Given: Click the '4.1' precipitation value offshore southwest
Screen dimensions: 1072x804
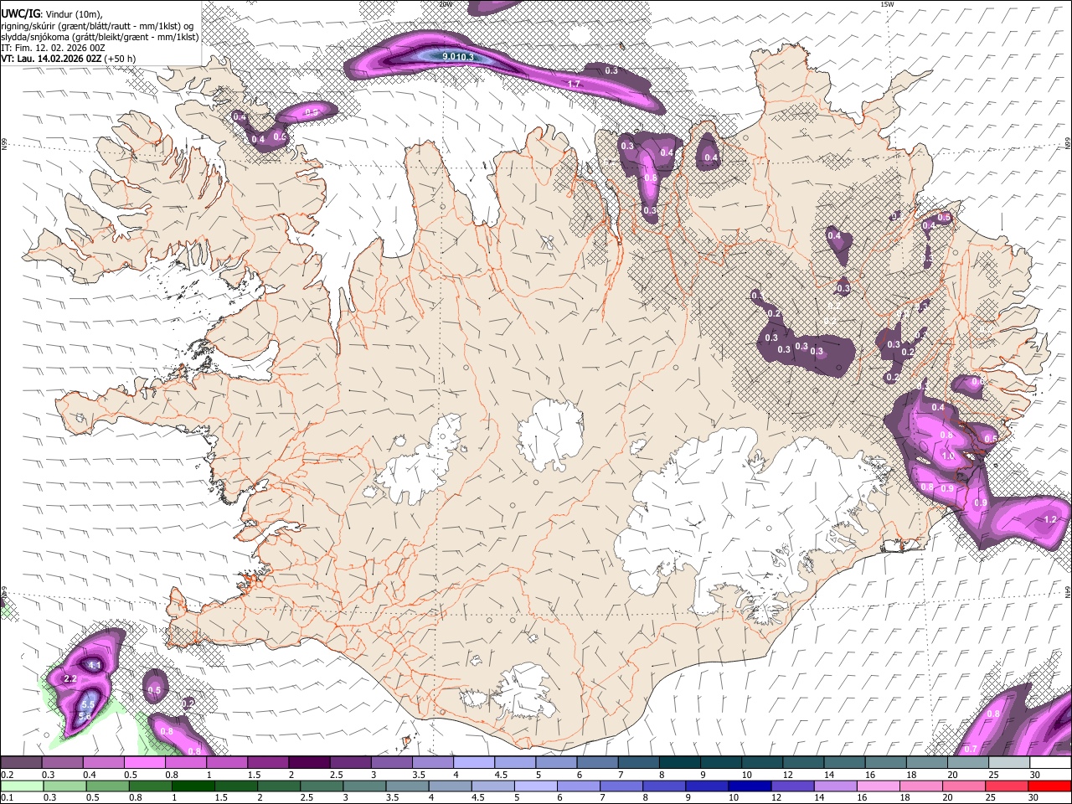Looking at the screenshot, I should (x=95, y=666).
